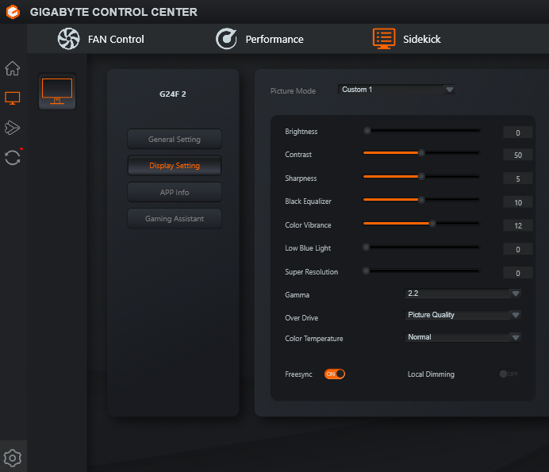Open Gaming Assistant

tap(175, 218)
